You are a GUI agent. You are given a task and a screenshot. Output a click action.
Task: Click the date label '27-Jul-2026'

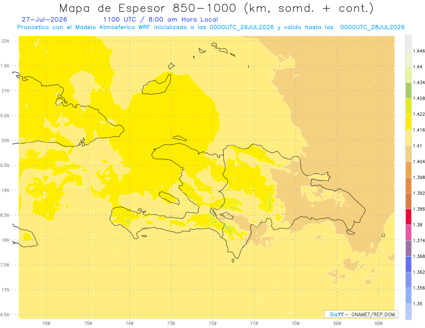click(44, 19)
